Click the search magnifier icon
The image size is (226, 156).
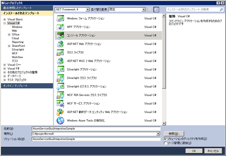pos(221,9)
